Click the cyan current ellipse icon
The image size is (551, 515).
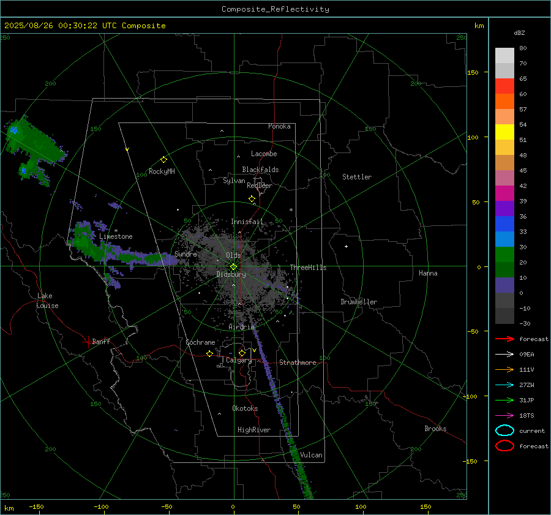coord(504,430)
